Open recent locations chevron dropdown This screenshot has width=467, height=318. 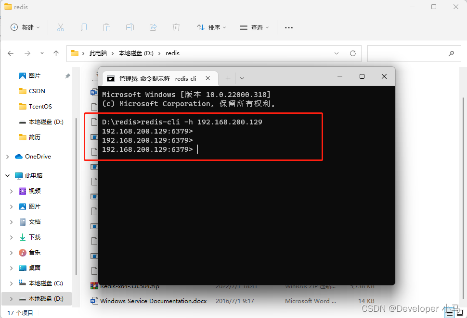tap(42, 53)
